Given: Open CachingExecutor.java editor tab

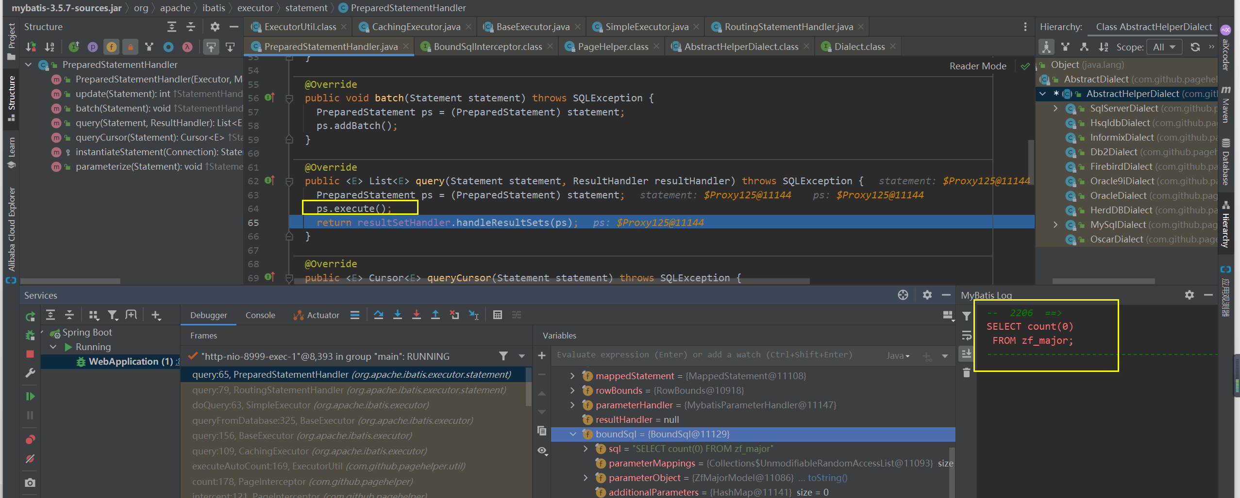Looking at the screenshot, I should point(416,27).
